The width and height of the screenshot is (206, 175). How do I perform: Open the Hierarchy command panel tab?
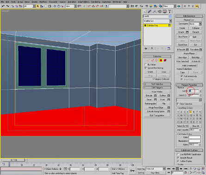[155, 12]
